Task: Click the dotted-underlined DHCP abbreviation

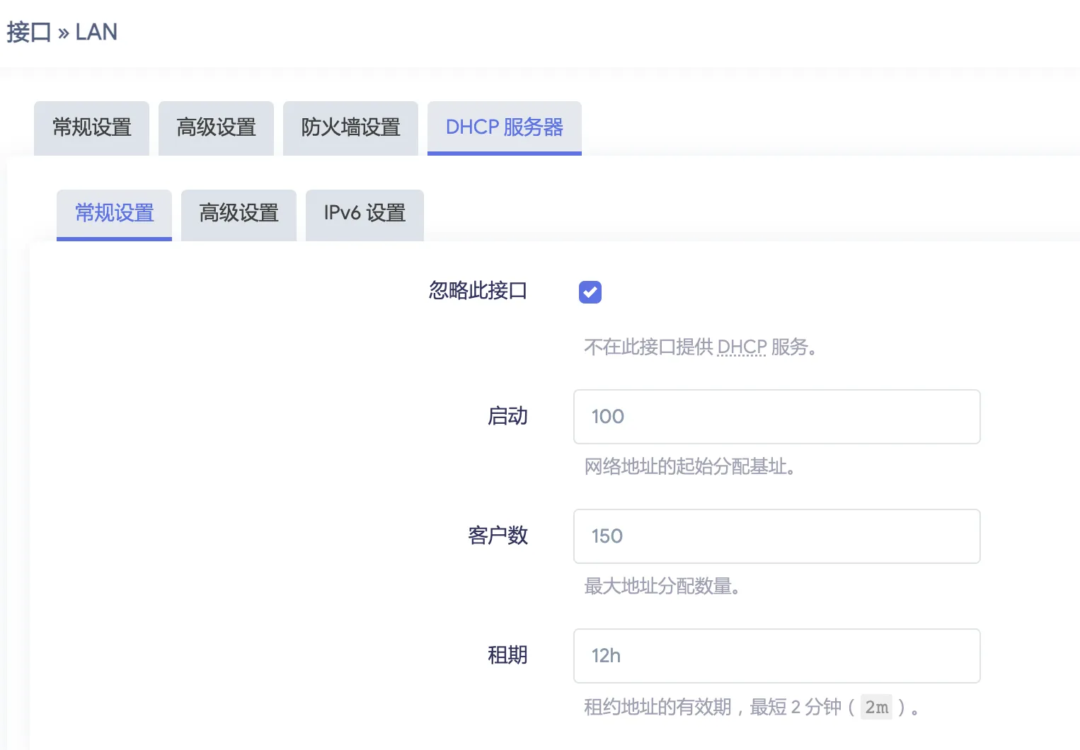Action: tap(742, 347)
